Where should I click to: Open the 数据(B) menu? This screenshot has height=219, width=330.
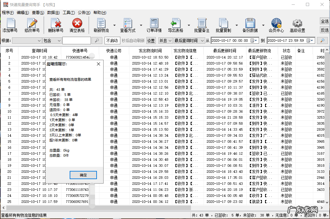coord(53,13)
